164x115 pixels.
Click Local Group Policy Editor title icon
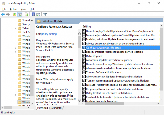tap(4, 3)
